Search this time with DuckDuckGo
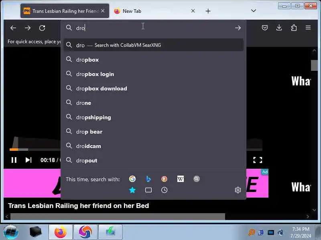Viewport: 321px width, 240px height. click(x=164, y=179)
